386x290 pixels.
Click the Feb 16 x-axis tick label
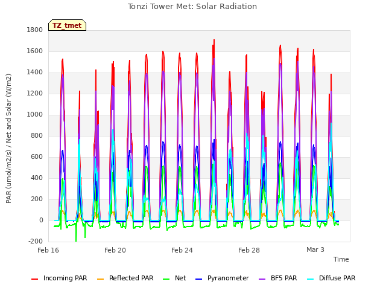(x=48, y=250)
